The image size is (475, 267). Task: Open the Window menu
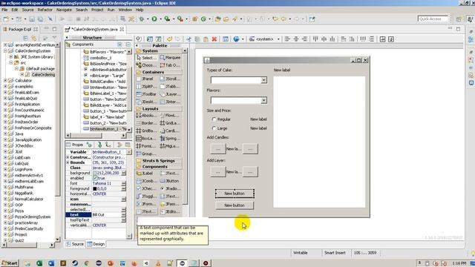click(x=125, y=10)
